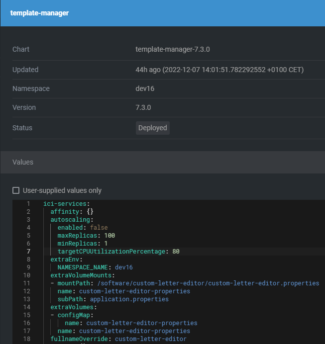
Task: Click the autoscaling key in editor
Action: coord(70,220)
